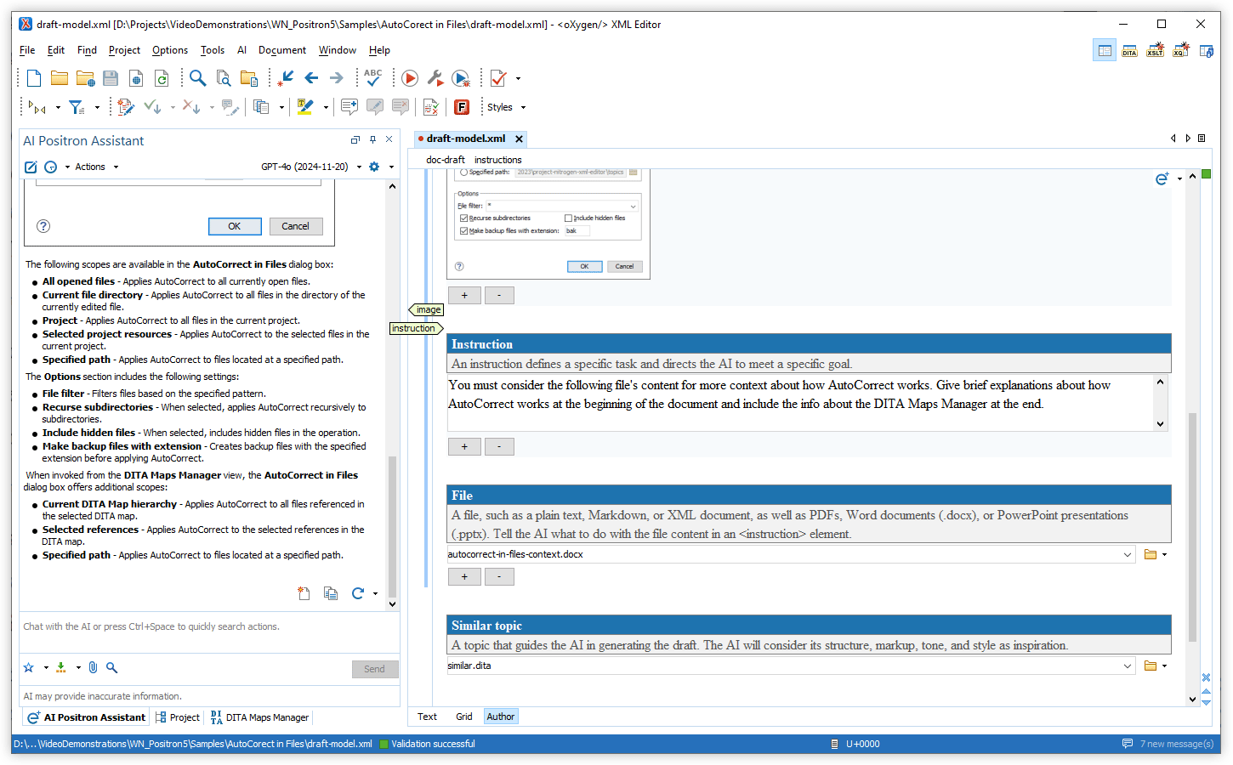The width and height of the screenshot is (1233, 765).
Task: Click the favorites star icon below the chat box
Action: (28, 668)
